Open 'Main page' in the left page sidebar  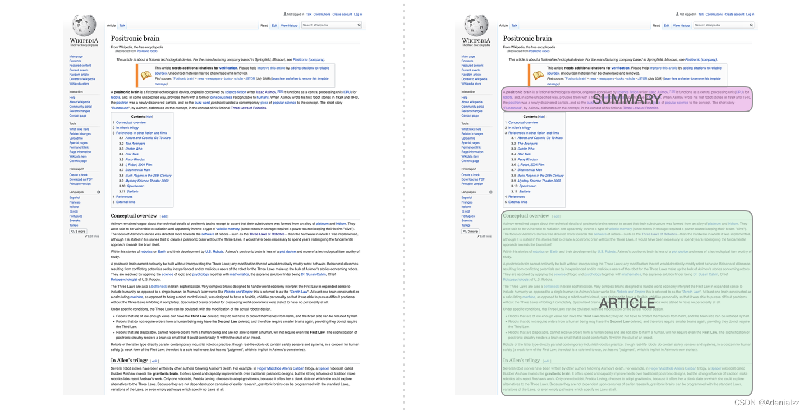76,57
